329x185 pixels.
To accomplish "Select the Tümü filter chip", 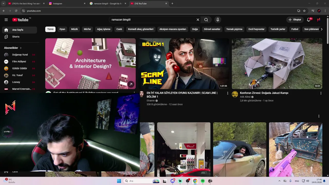I will pos(50,29).
